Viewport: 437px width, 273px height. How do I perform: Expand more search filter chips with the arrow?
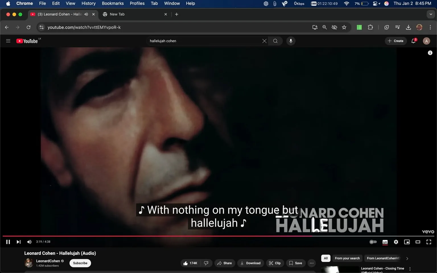(x=407, y=258)
